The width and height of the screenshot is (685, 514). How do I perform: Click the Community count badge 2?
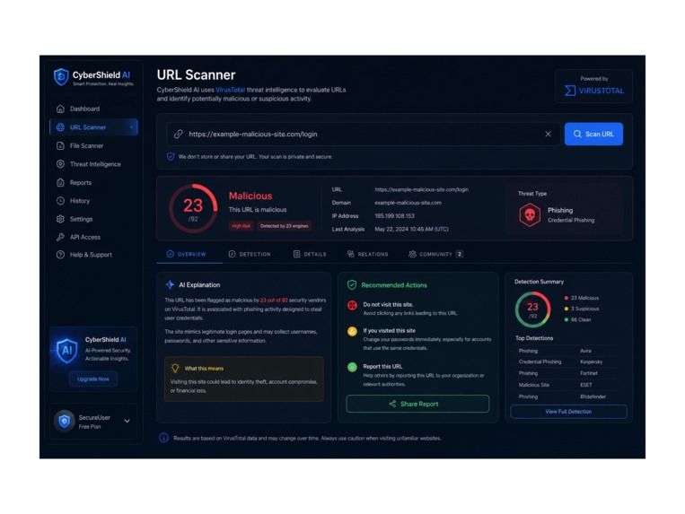(x=460, y=254)
